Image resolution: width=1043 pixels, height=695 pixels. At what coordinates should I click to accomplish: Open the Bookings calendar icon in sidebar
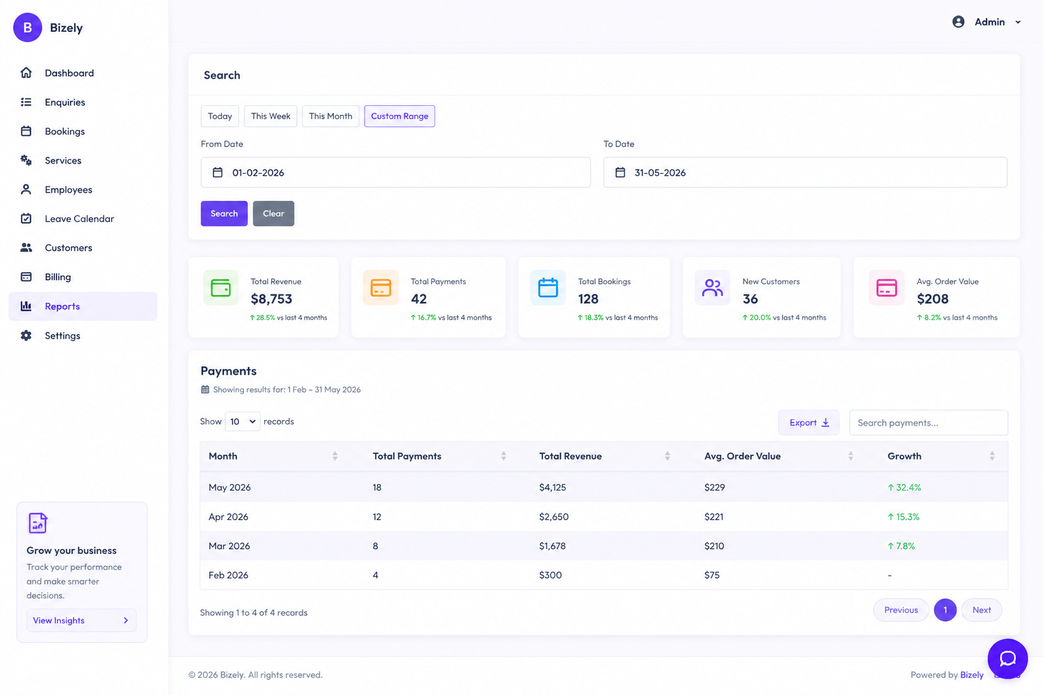(x=26, y=131)
